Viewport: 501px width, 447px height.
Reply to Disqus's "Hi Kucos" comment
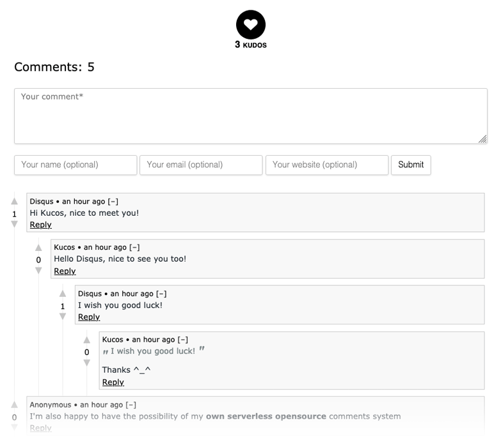coord(41,225)
